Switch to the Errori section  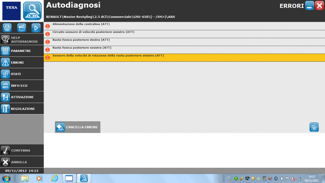pyautogui.click(x=22, y=62)
